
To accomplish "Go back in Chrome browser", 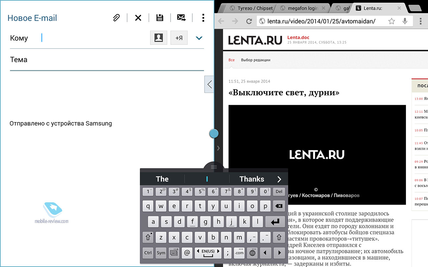I will click(x=221, y=21).
